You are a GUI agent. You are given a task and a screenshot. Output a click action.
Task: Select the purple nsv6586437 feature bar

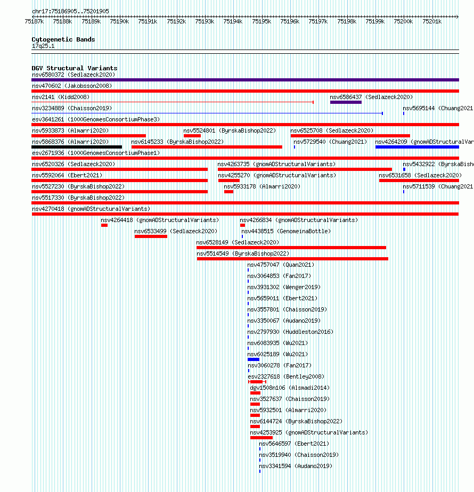pyautogui.click(x=346, y=102)
